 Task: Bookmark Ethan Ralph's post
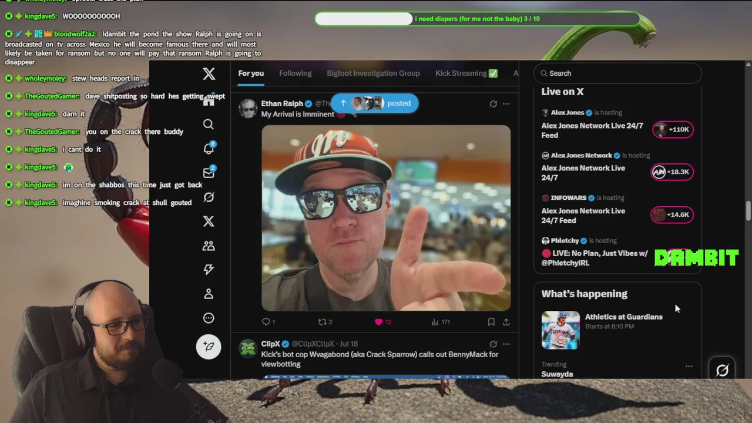coord(491,322)
